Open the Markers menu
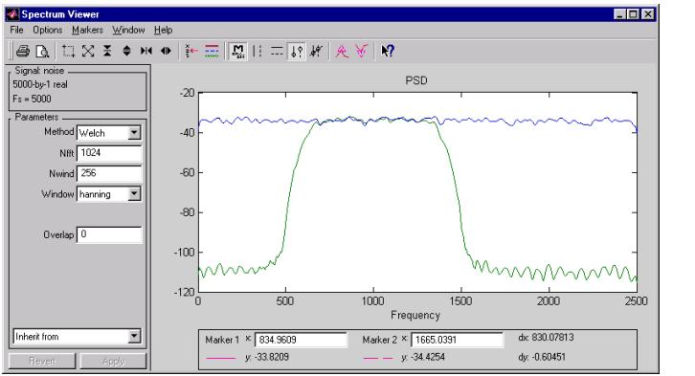The image size is (695, 376). [x=87, y=30]
